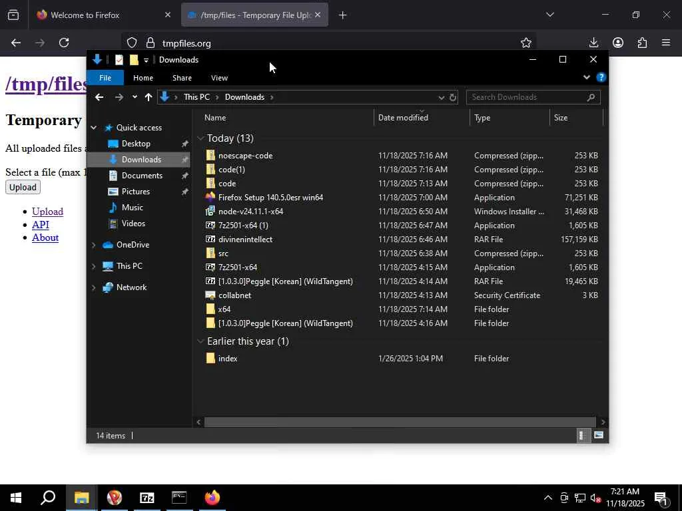
Task: Click the tracking protection shield icon
Action: tap(132, 43)
